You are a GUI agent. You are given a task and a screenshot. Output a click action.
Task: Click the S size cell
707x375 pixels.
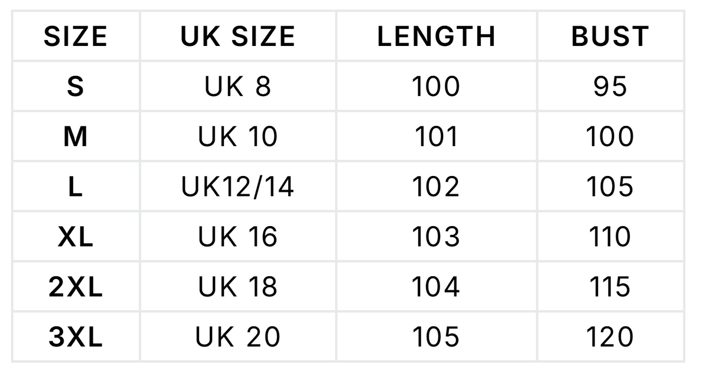(75, 87)
